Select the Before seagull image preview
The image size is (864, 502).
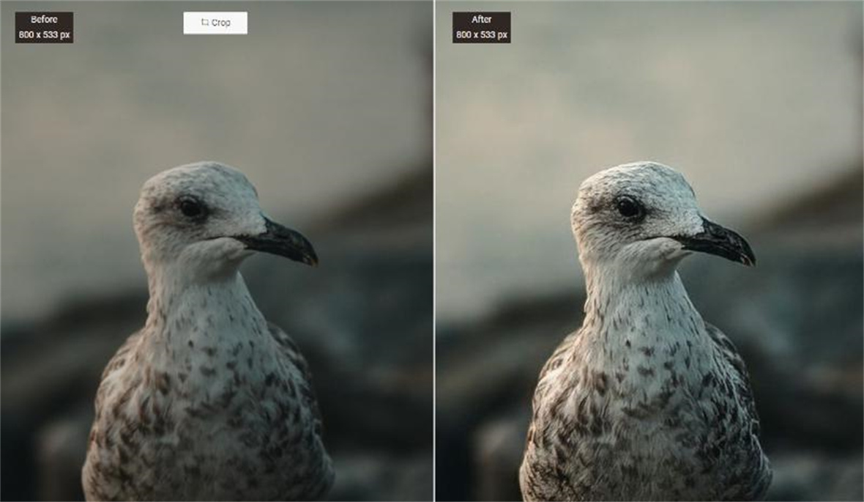coord(216,251)
